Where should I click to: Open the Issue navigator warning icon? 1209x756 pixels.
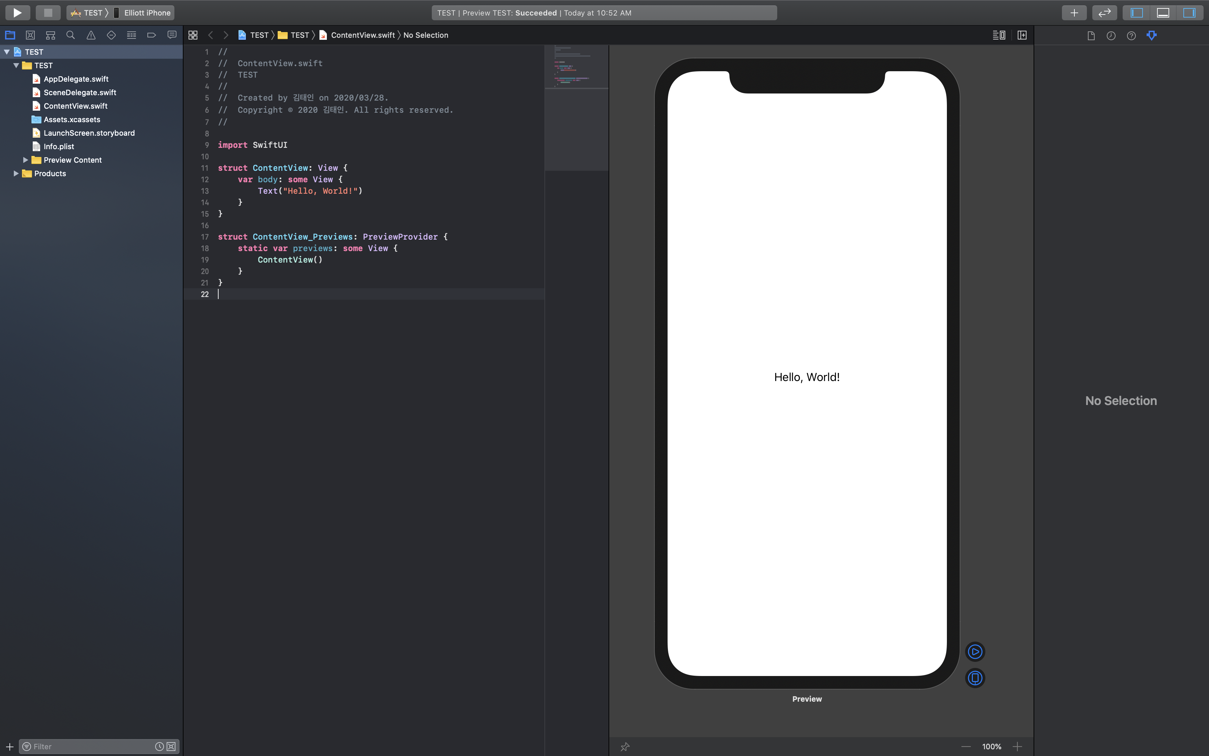(x=91, y=35)
